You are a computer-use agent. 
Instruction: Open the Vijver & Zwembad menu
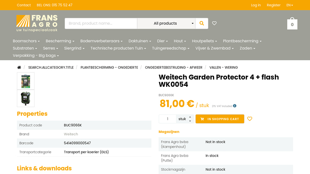214,48
